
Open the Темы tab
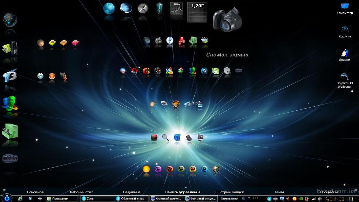pos(279,192)
